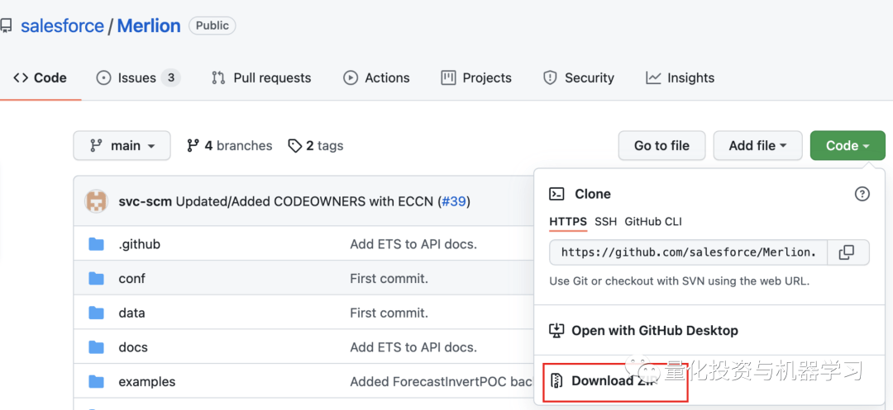This screenshot has height=410, width=893.
Task: Open the Merlion repository link
Action: tap(149, 26)
